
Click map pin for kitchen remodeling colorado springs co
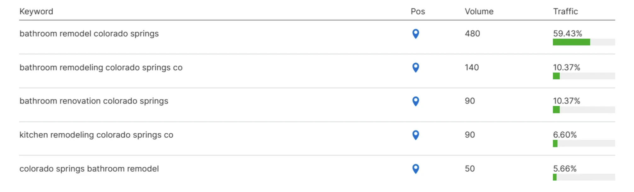point(416,135)
